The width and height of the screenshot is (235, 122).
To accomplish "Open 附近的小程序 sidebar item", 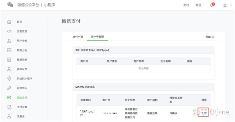I will point(24,78).
